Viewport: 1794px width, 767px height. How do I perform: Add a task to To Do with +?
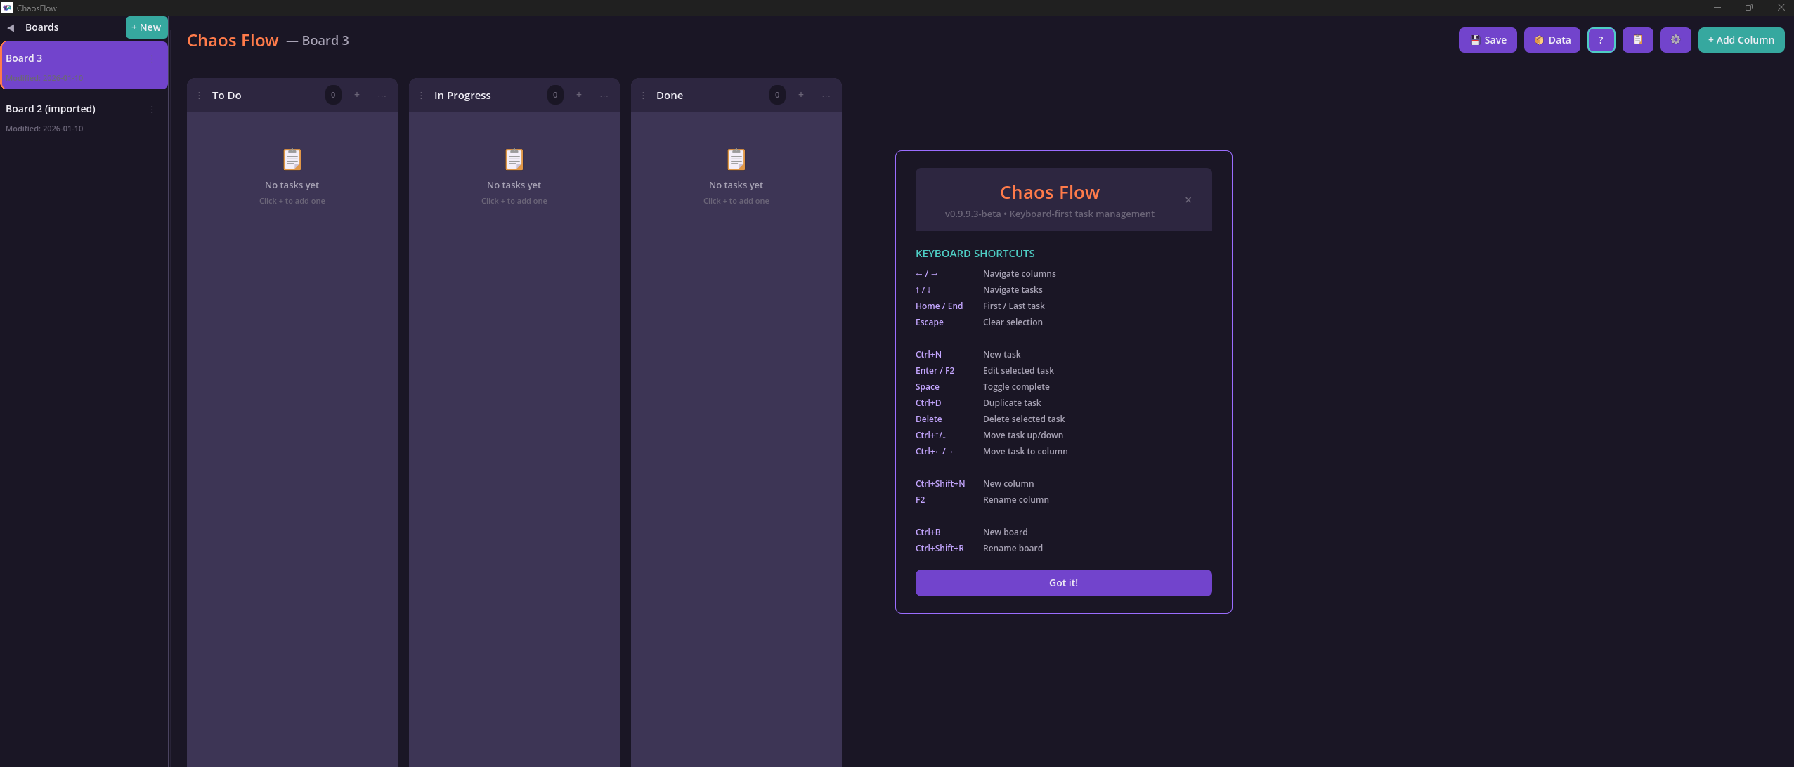coord(357,94)
